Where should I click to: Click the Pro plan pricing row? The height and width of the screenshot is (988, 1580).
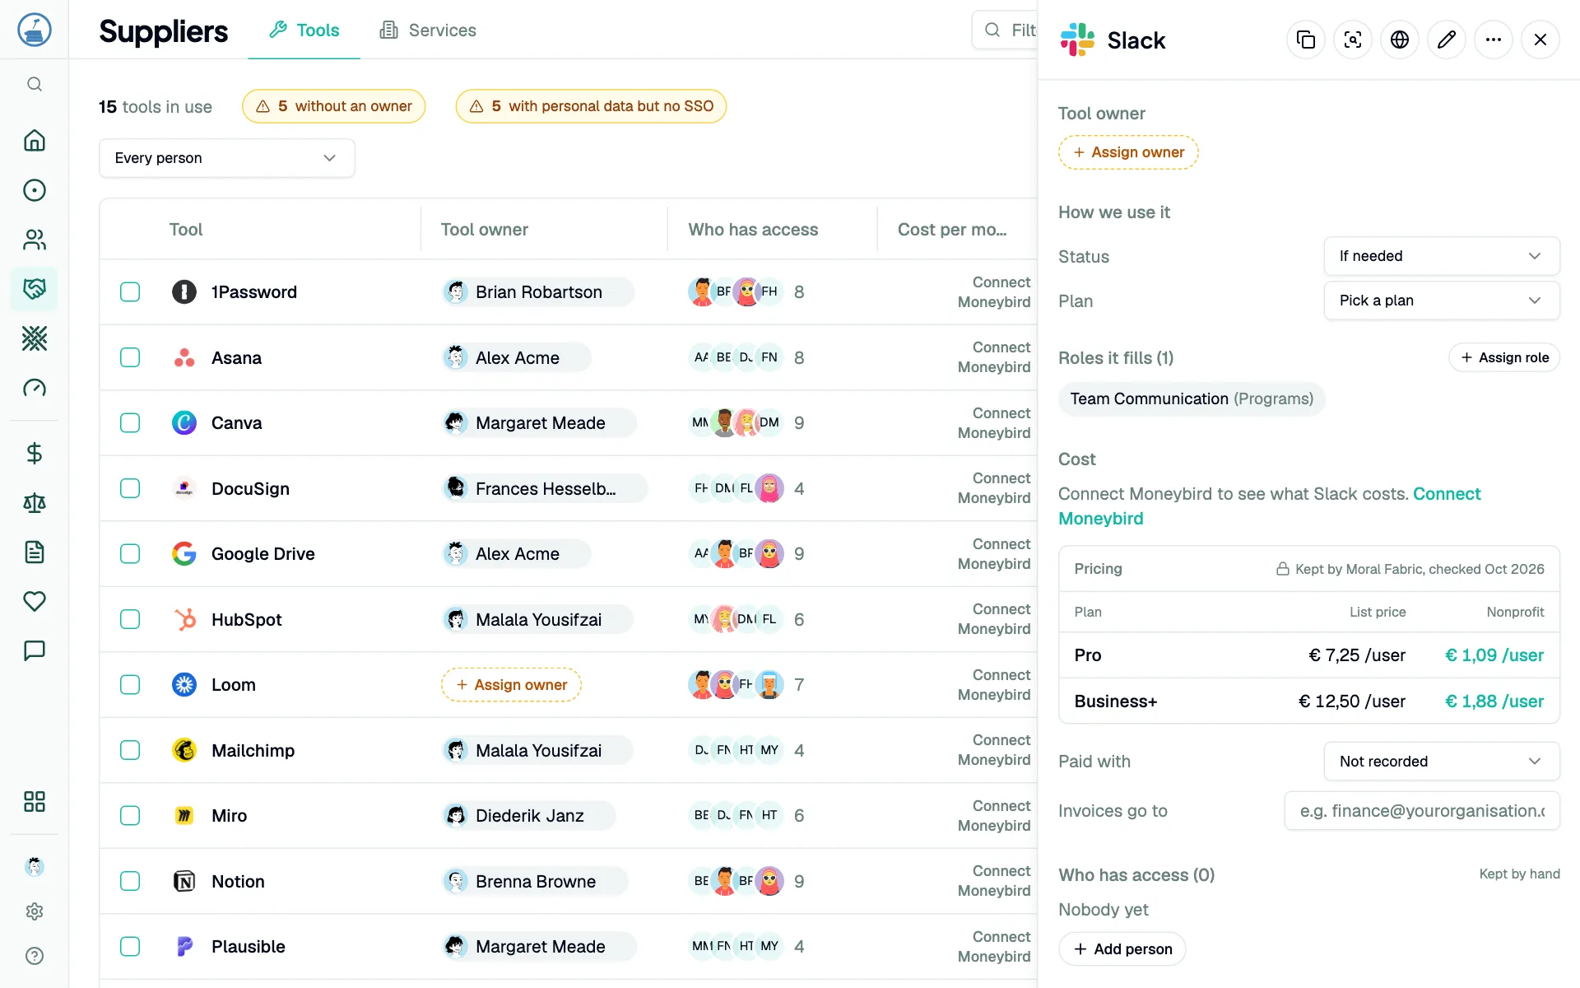pyautogui.click(x=1309, y=655)
